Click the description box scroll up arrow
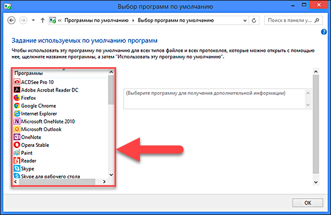The width and height of the screenshot is (331, 215). [308, 93]
